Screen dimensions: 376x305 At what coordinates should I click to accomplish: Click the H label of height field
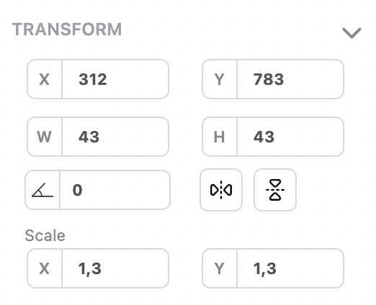click(x=219, y=137)
